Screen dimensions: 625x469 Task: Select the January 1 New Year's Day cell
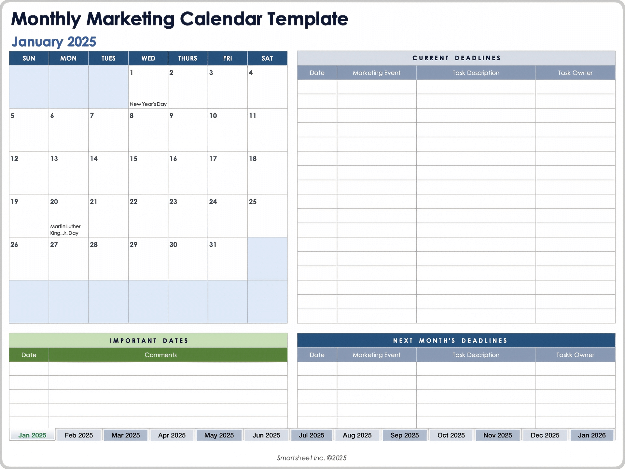(x=148, y=87)
